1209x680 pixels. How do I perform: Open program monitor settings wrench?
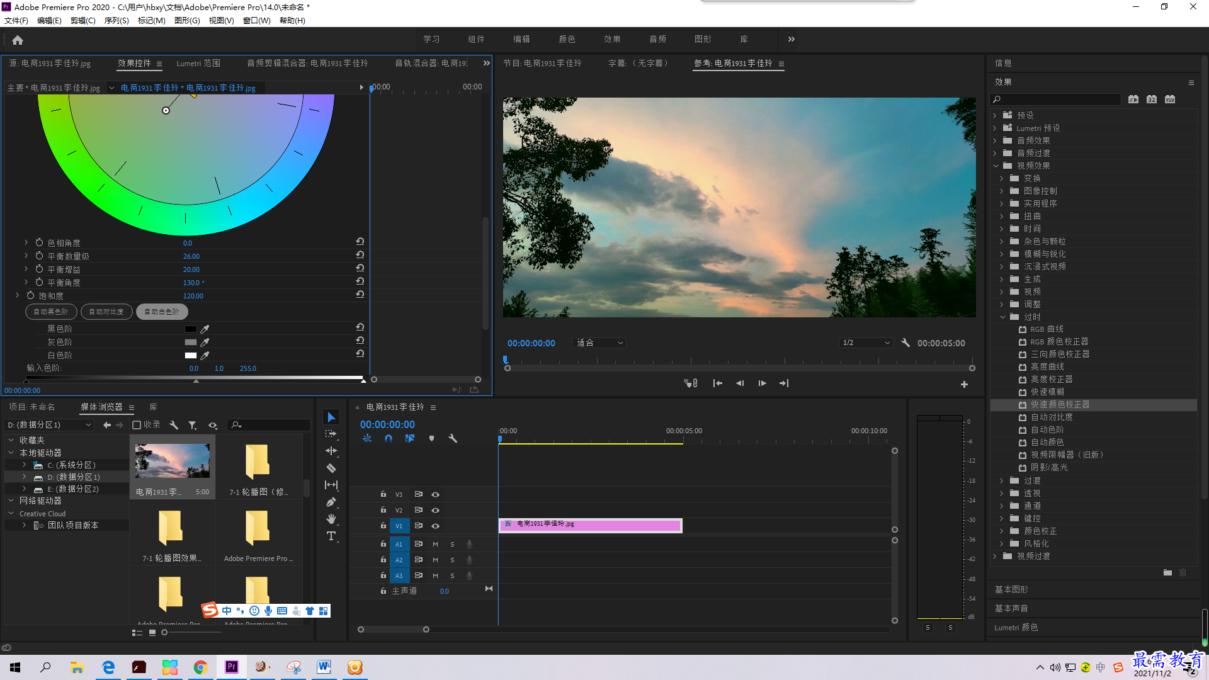pos(905,343)
